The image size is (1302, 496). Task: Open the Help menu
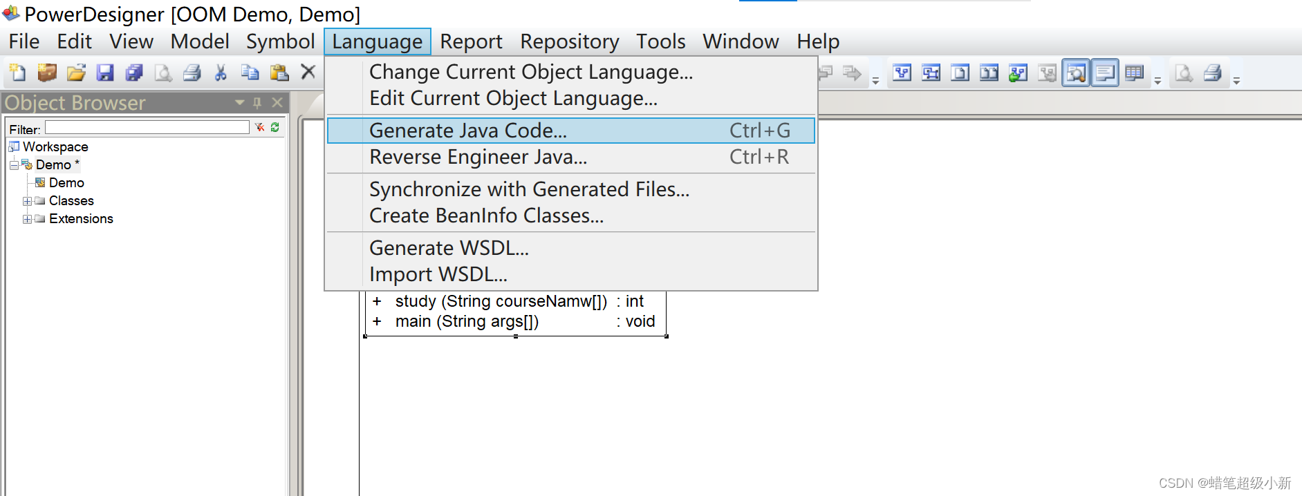coord(818,41)
